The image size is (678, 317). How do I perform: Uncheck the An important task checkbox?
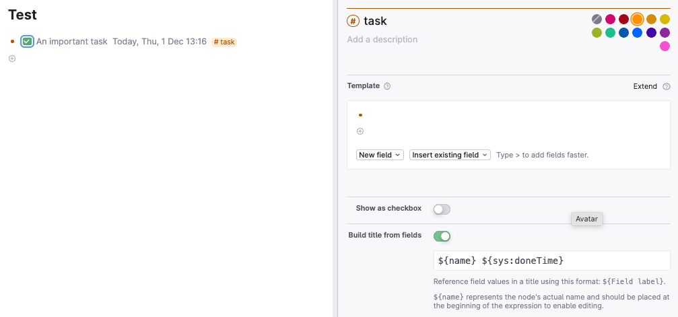coord(27,42)
